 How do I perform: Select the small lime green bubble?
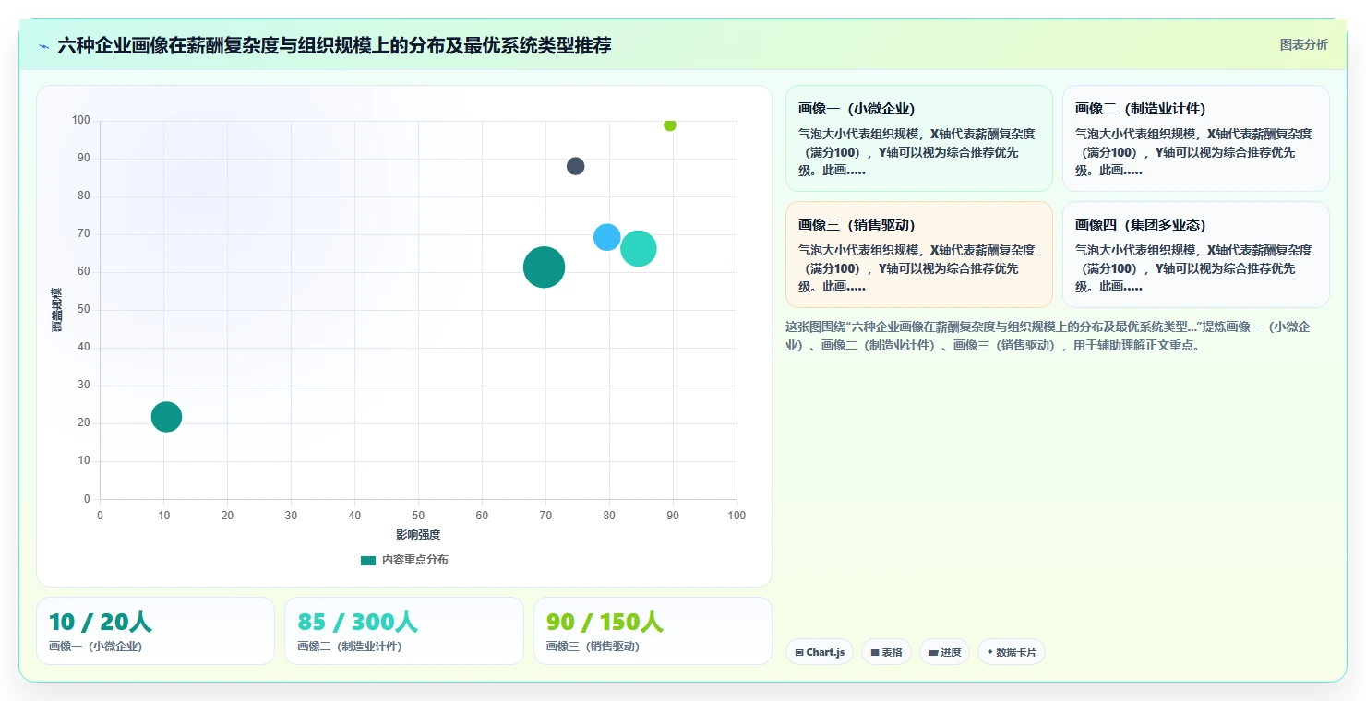(670, 125)
